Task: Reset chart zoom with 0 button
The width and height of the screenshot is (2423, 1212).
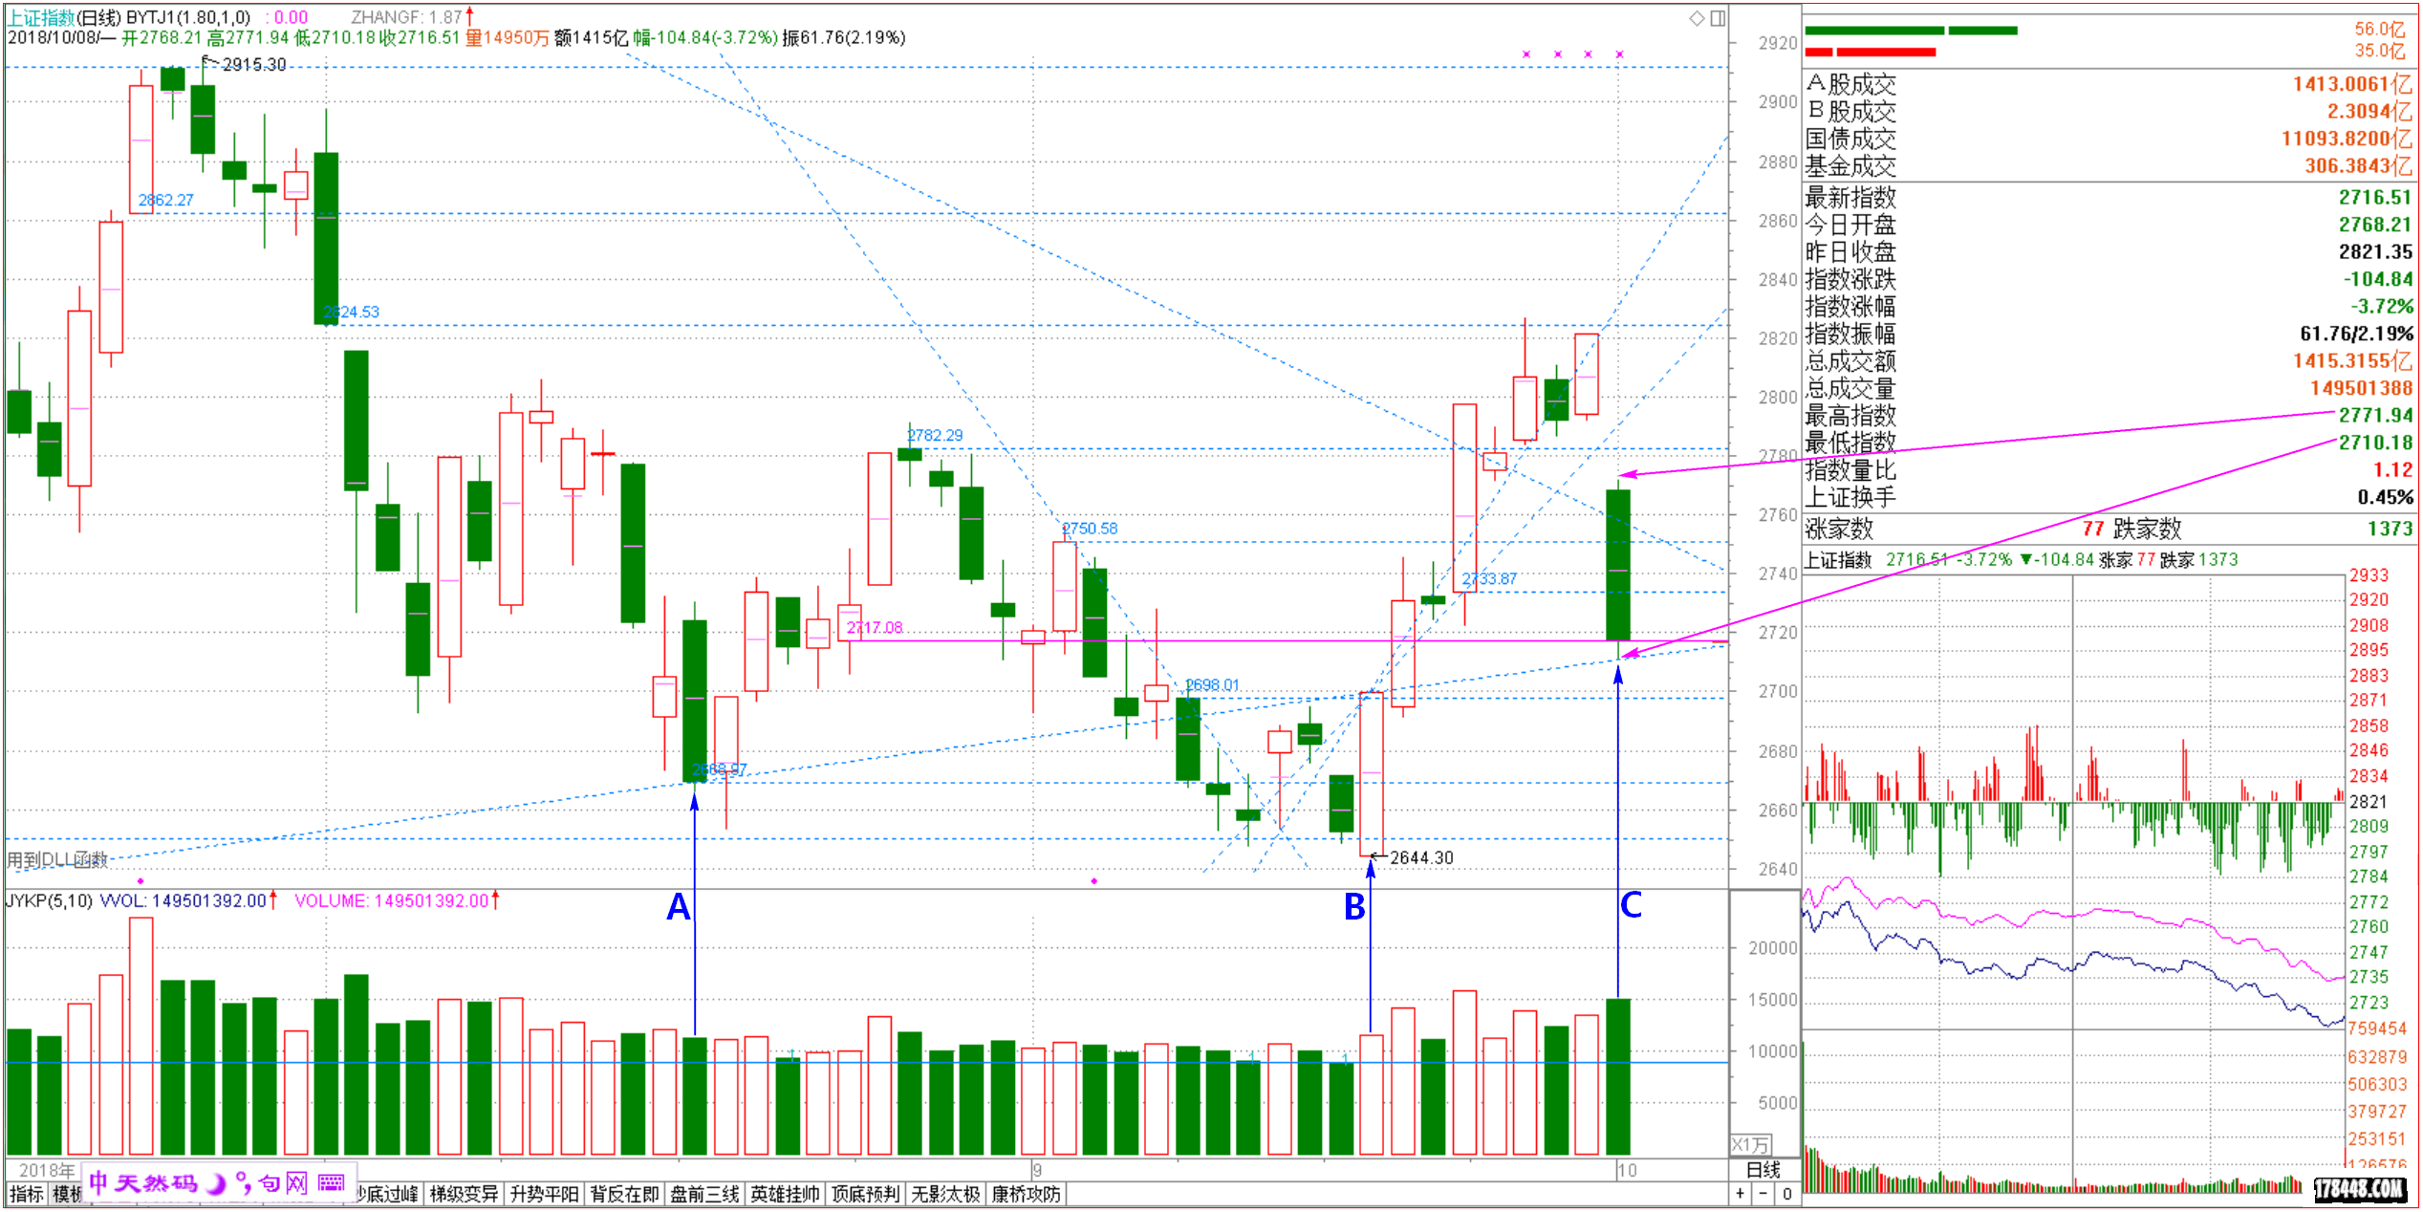Action: [x=1786, y=1194]
